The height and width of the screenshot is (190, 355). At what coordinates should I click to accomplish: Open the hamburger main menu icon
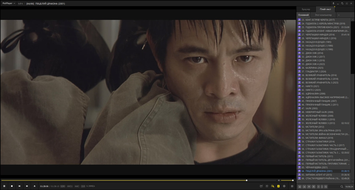(292, 186)
